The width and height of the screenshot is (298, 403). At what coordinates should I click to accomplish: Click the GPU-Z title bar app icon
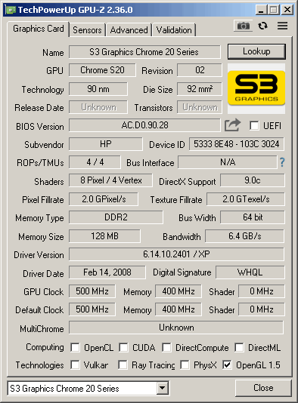click(11, 10)
